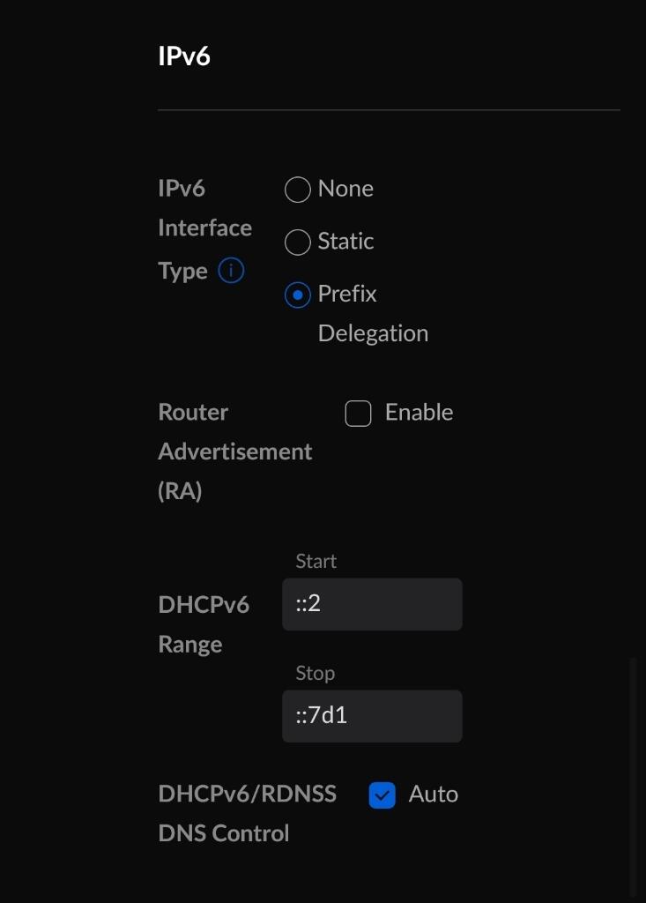Image resolution: width=646 pixels, height=903 pixels.
Task: Click the "Prefix Delegation" label text
Action: (x=372, y=313)
